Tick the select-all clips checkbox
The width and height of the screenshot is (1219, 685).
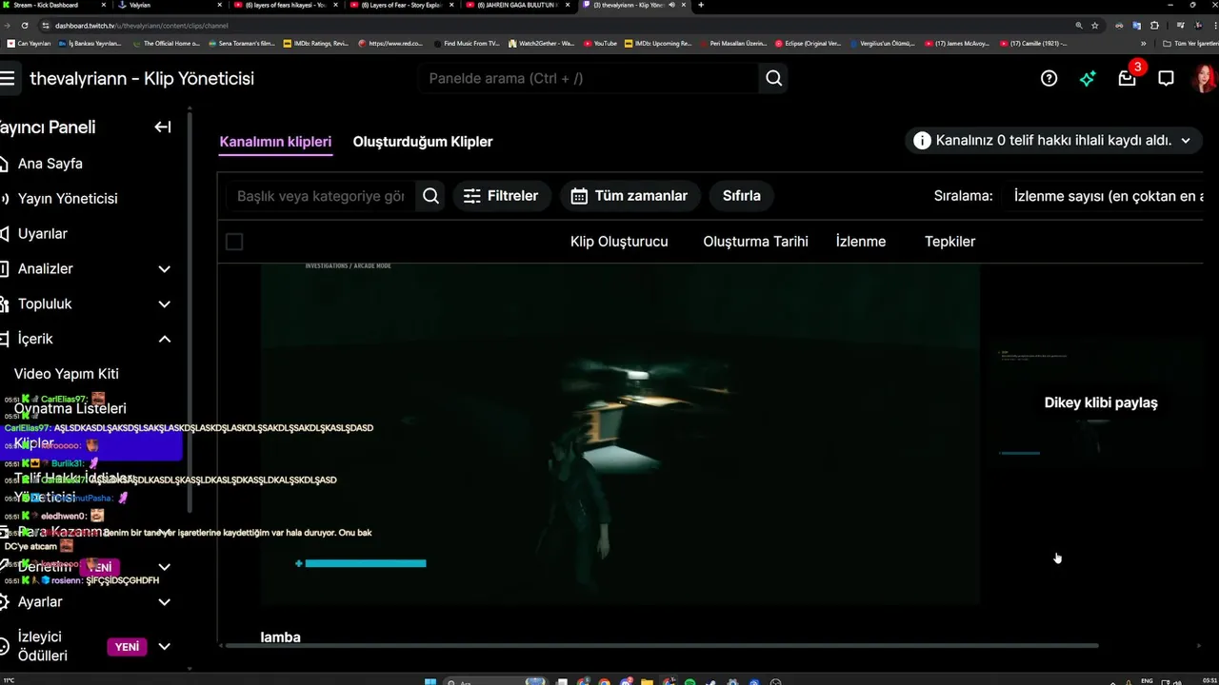click(234, 242)
